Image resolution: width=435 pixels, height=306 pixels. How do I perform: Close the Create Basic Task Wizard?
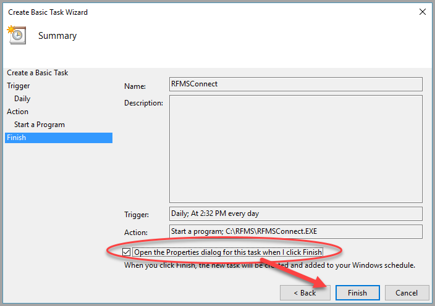422,12
